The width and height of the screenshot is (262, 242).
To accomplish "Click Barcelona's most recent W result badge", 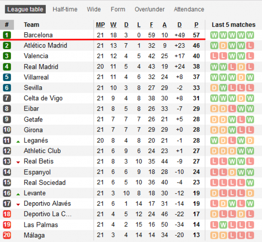I will pos(250,35).
